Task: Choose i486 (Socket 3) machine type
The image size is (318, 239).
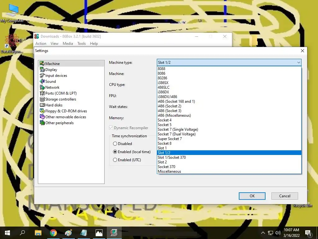Action: (229, 111)
